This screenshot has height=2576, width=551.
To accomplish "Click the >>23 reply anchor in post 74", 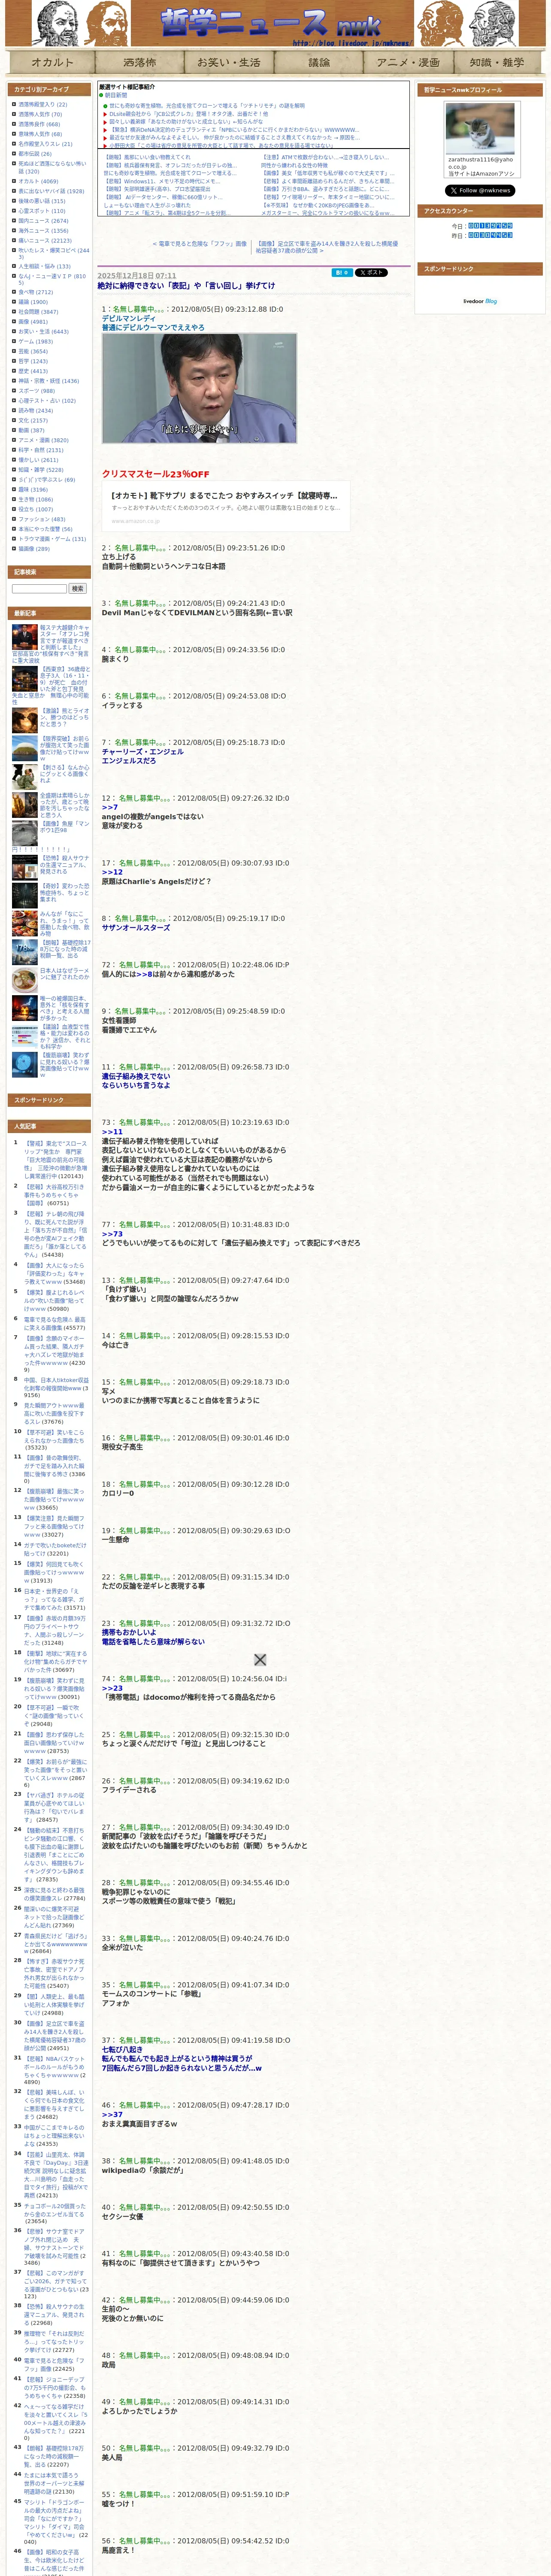I will [x=112, y=1688].
